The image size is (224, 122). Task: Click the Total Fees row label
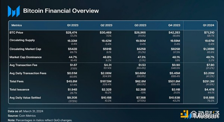(x=16, y=81)
